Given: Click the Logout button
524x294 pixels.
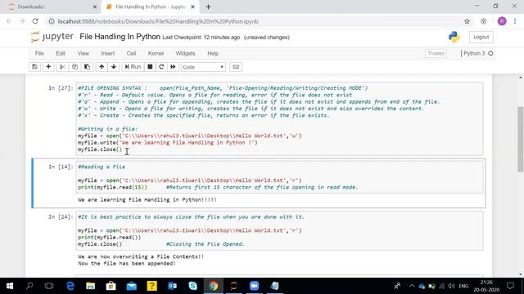Looking at the screenshot, I should pos(481,37).
